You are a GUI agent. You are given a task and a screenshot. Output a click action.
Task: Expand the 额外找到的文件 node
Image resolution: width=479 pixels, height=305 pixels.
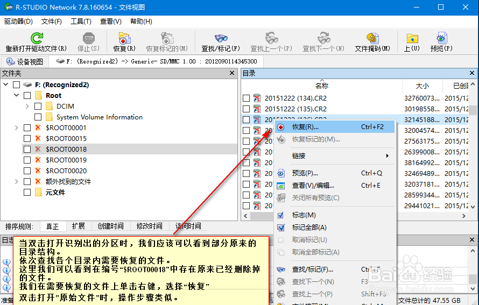(17, 182)
